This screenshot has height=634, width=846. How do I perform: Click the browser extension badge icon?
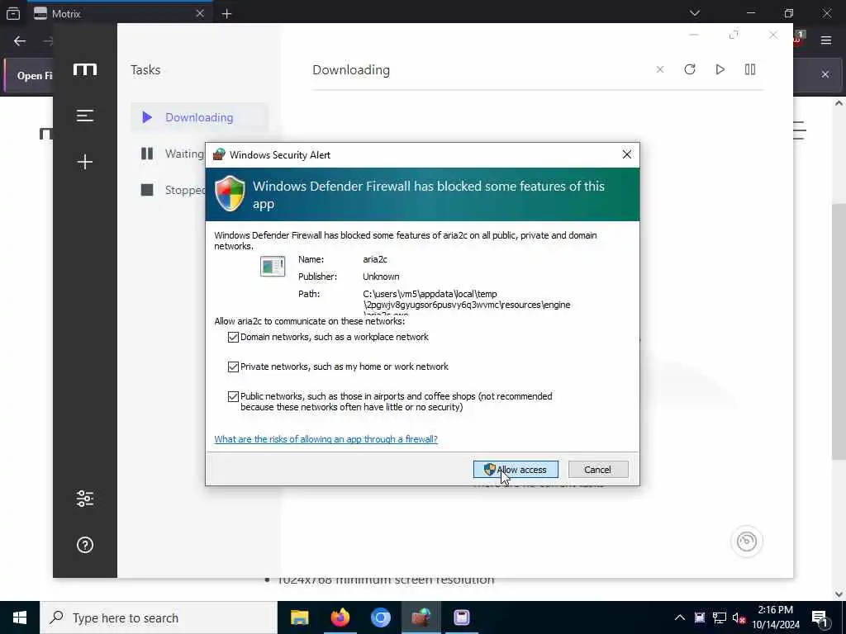pos(799,38)
